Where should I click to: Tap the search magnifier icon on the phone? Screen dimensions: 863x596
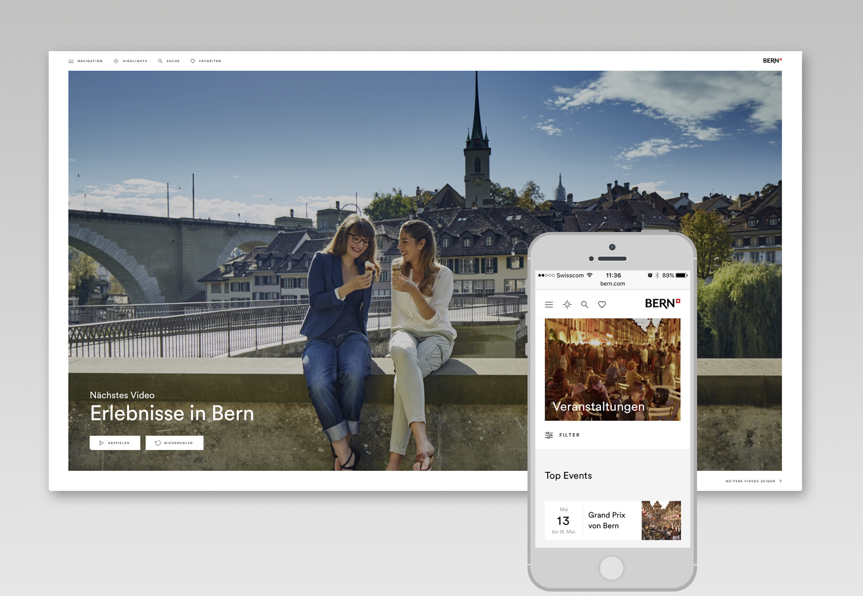tap(584, 304)
